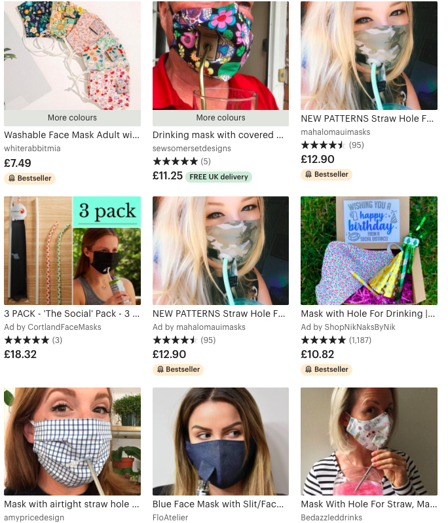
Task: Open '3 PACK - The Social Pack' title
Action: coord(72,314)
